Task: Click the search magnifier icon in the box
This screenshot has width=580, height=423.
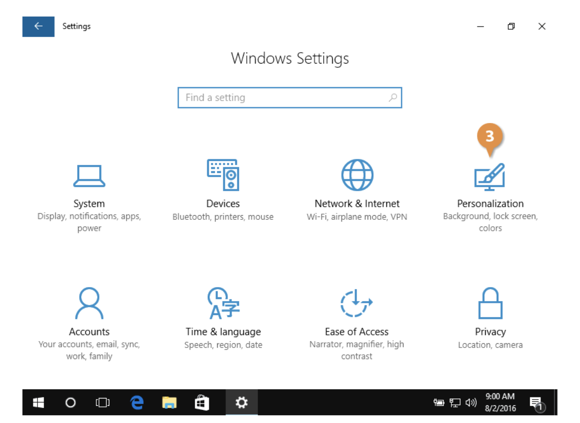Action: click(x=393, y=98)
